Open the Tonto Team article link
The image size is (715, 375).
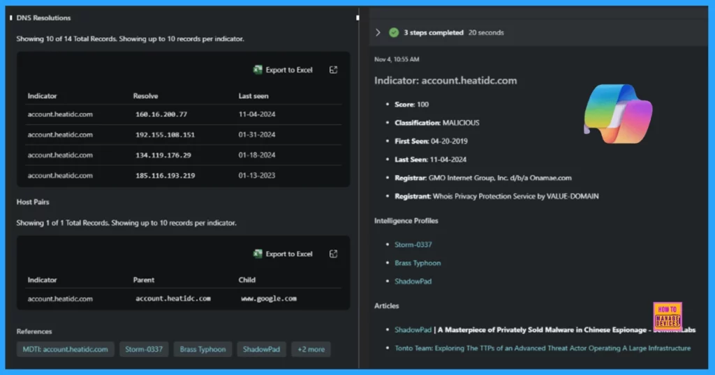coord(543,348)
